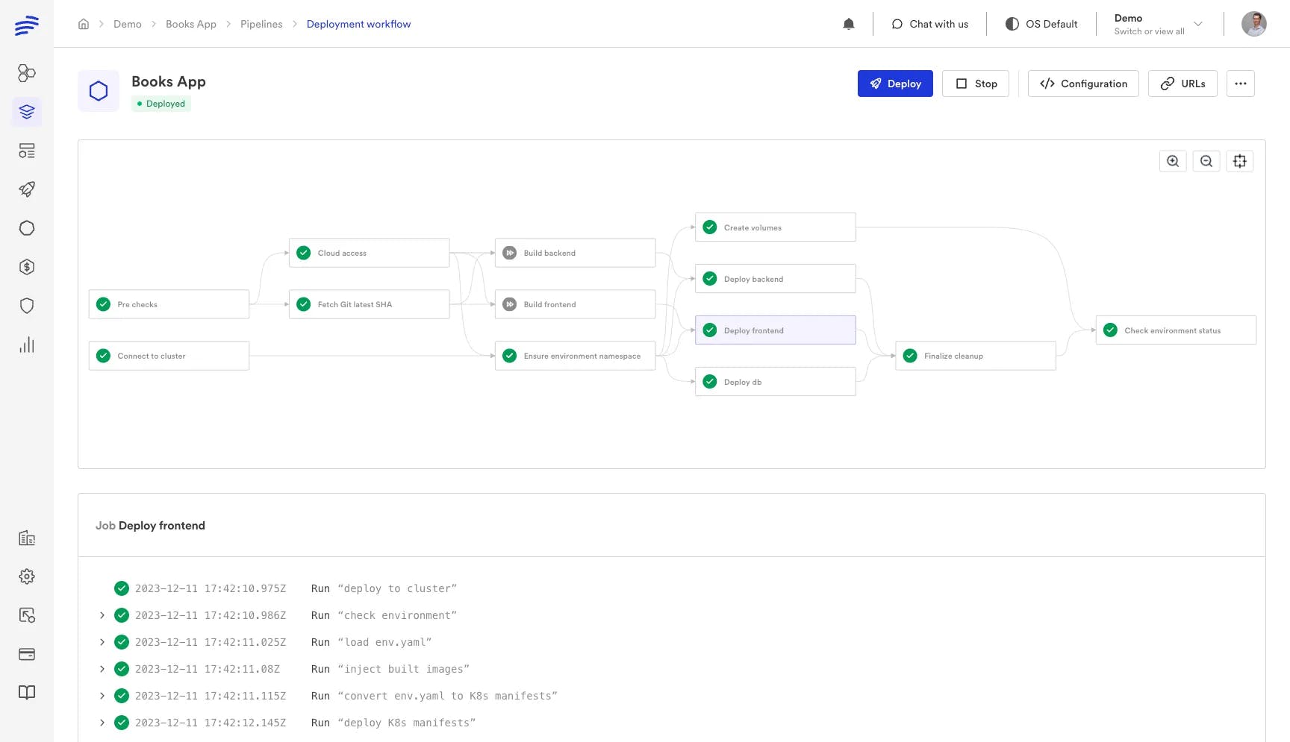Click the zoom in magnifier icon
This screenshot has width=1290, height=742.
click(1173, 161)
